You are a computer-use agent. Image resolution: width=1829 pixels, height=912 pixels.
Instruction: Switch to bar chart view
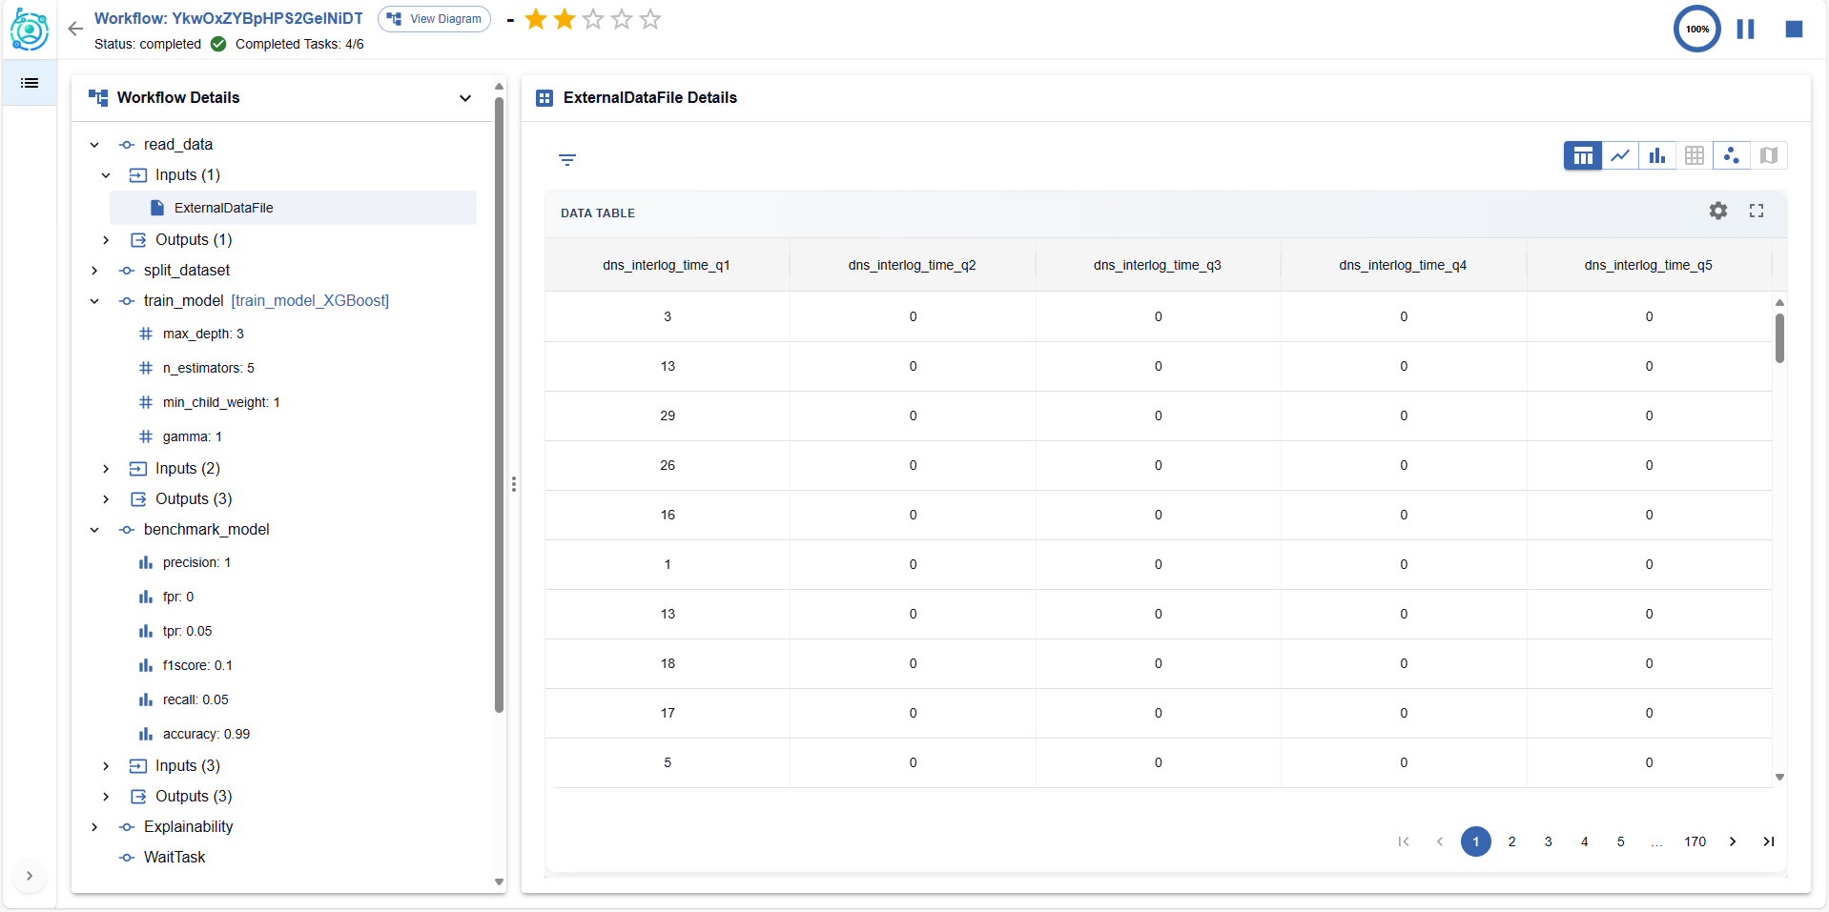pos(1656,155)
